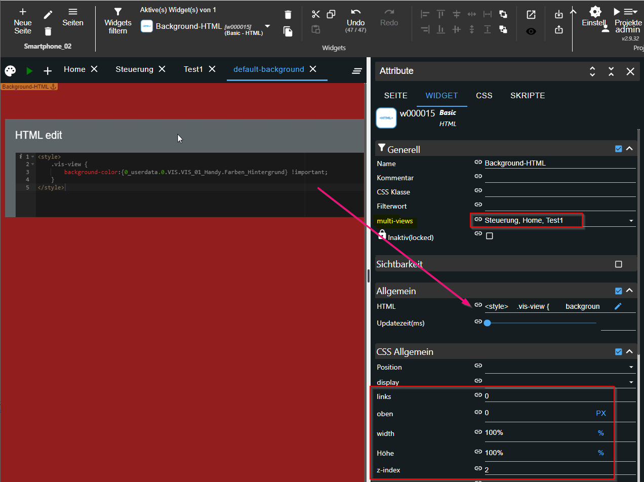Click the % unit button for width
Screen dimensions: 644x482
click(x=600, y=433)
